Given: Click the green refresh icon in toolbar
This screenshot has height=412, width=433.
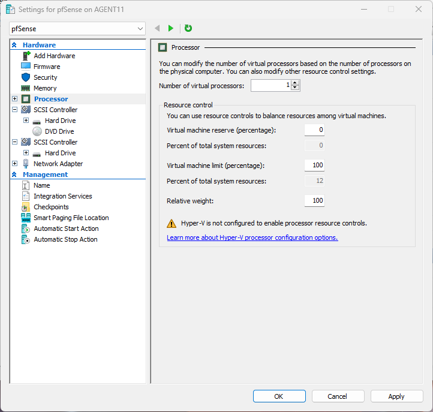Looking at the screenshot, I should pos(188,28).
